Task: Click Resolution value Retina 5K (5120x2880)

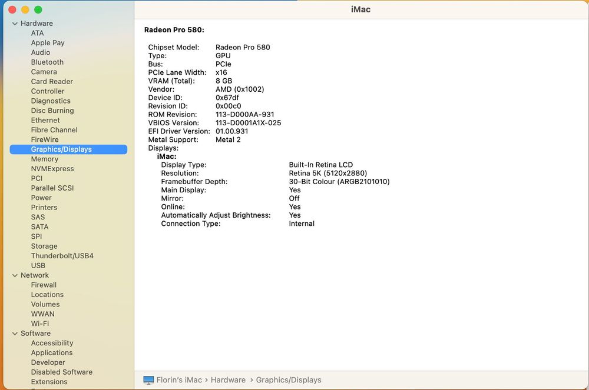Action: coord(328,174)
